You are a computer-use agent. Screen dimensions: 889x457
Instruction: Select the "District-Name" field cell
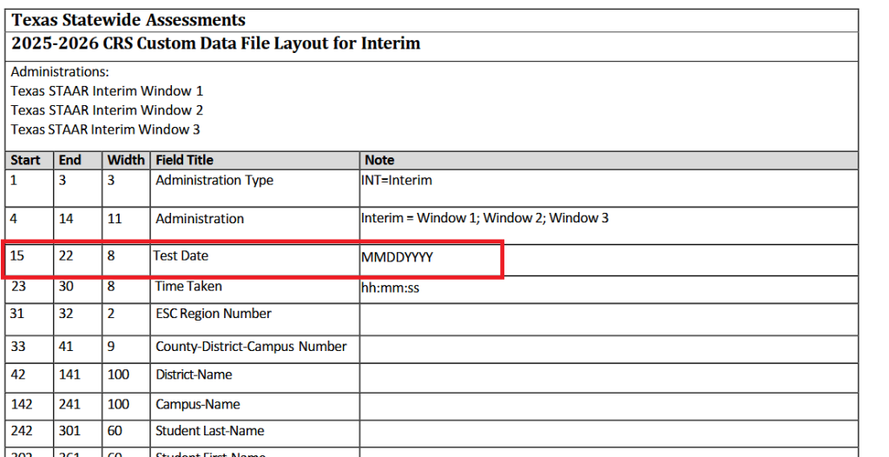click(x=194, y=374)
